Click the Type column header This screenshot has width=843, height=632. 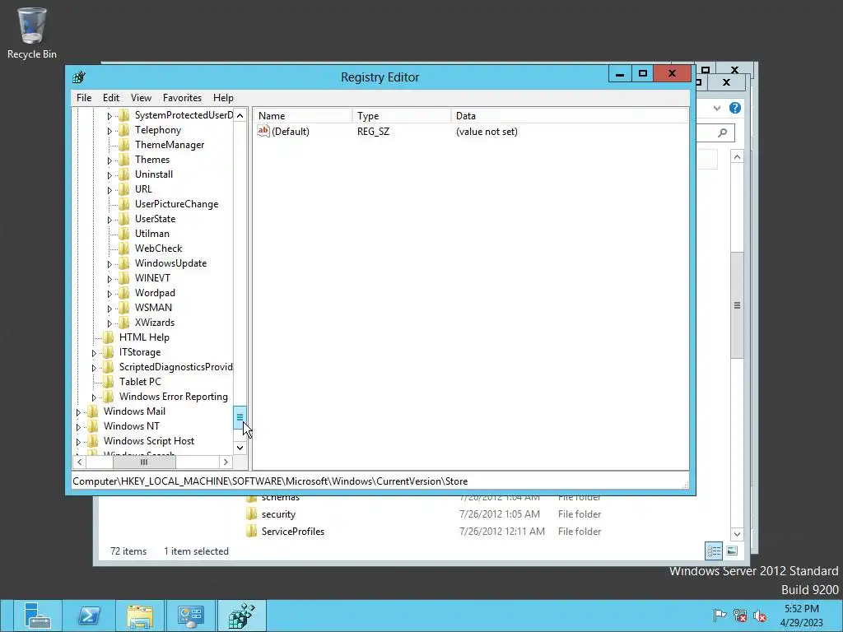402,115
